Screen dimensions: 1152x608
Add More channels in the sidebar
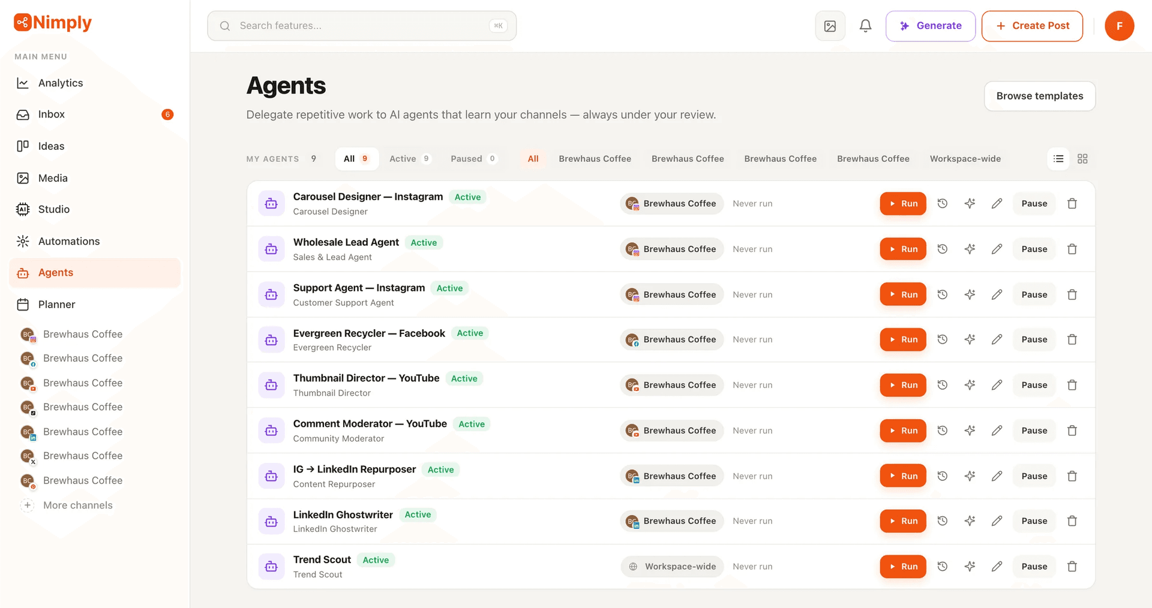67,505
